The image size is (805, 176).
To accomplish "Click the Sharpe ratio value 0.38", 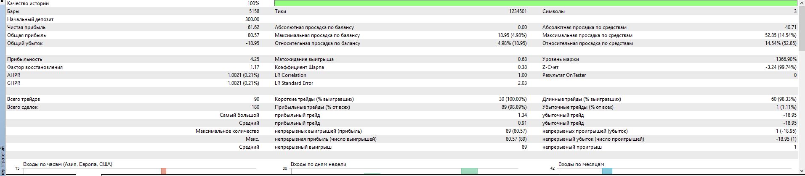I will pyautogui.click(x=522, y=67).
